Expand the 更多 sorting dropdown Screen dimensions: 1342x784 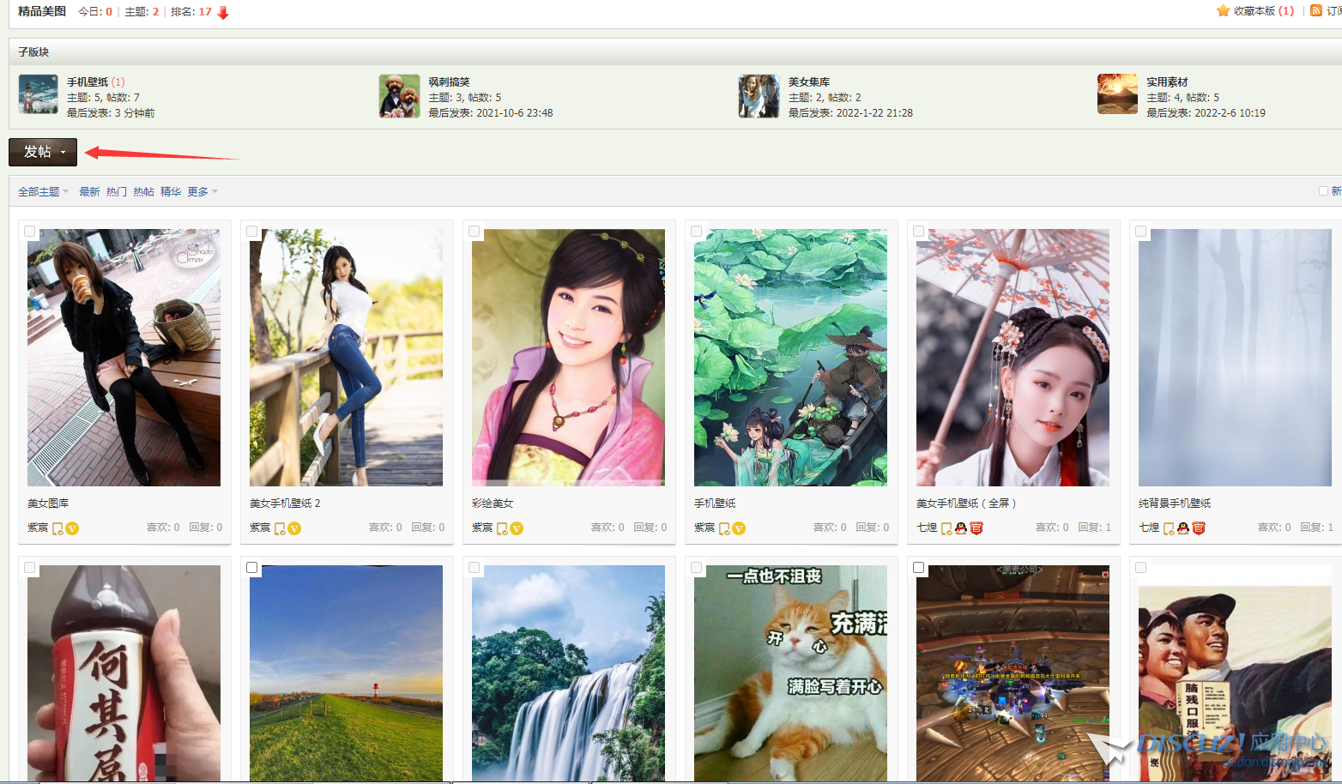(x=203, y=192)
